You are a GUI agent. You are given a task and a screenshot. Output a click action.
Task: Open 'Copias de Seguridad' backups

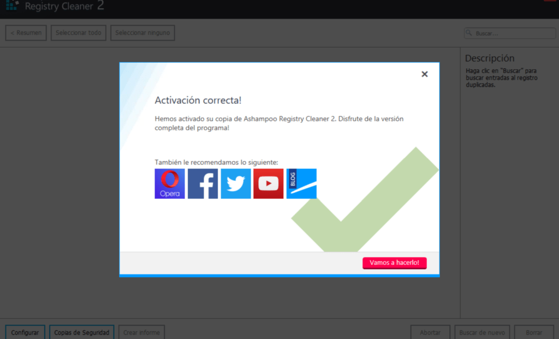[82, 332]
